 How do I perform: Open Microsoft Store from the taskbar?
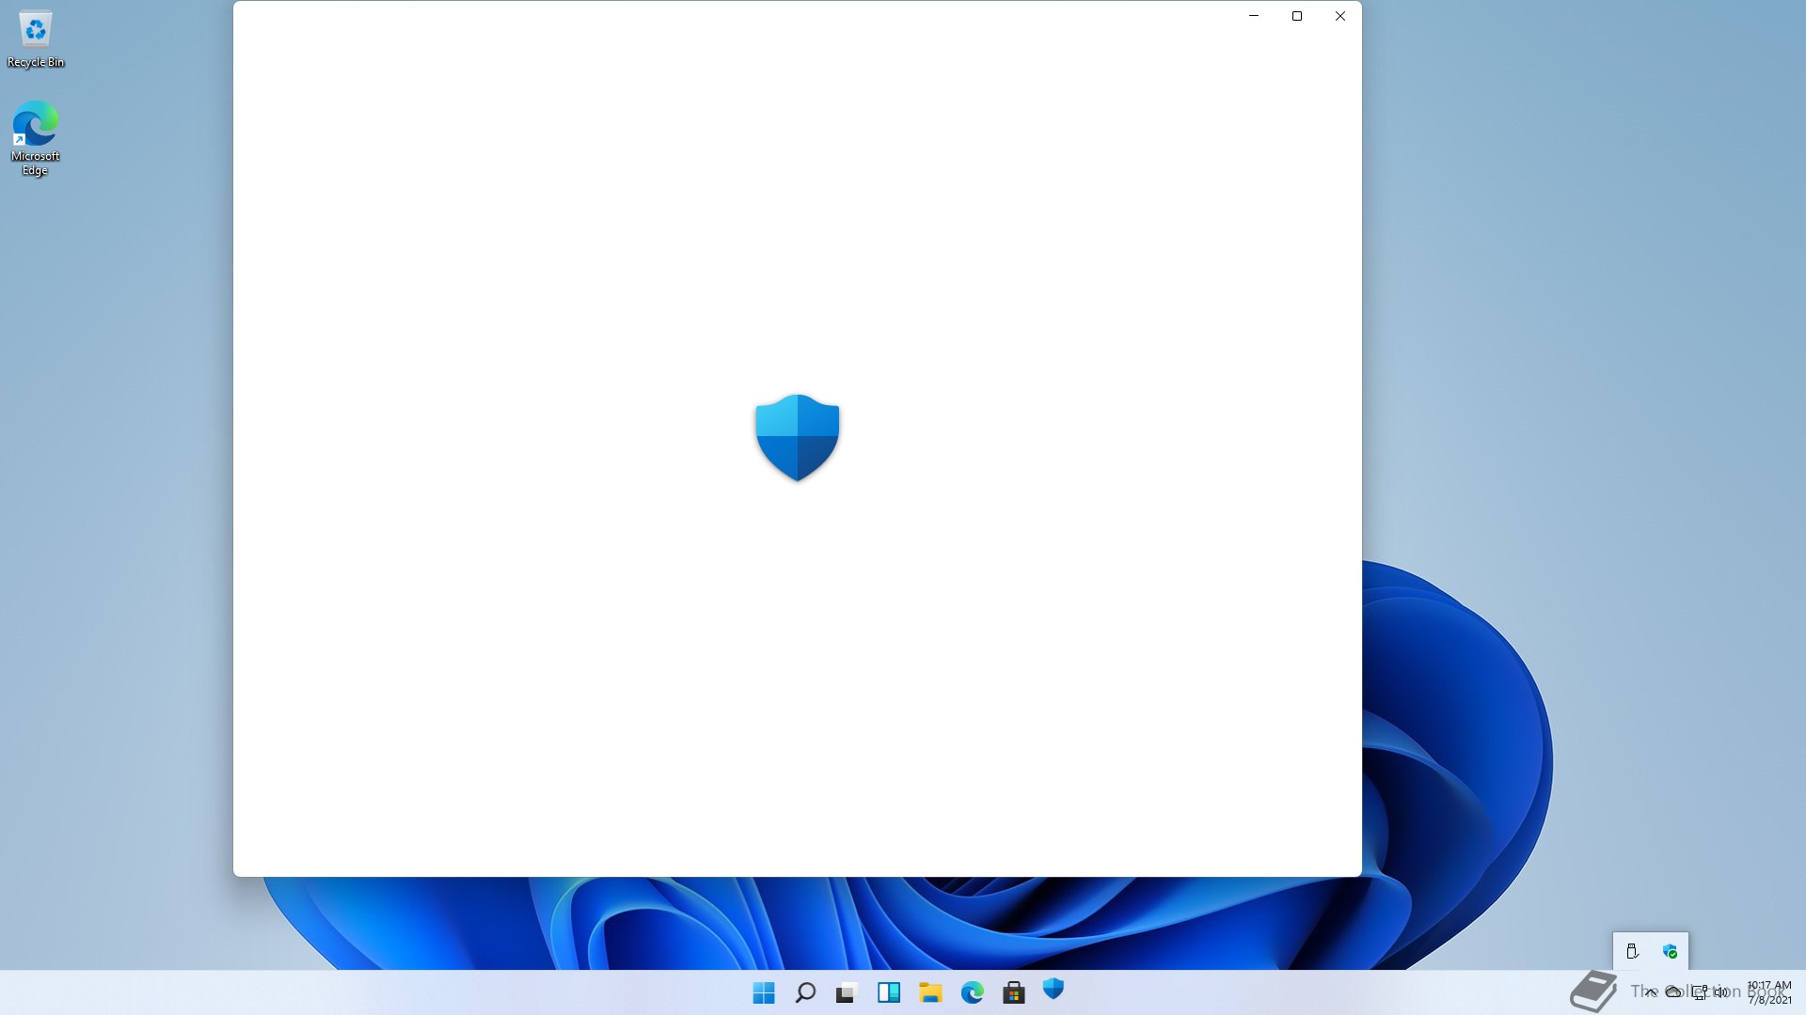[x=1013, y=992]
